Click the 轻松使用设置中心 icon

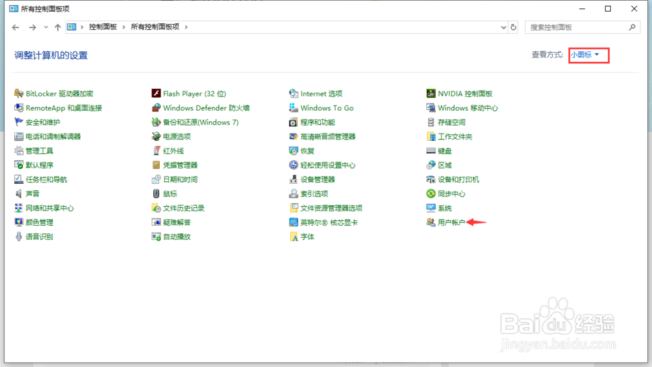click(293, 165)
